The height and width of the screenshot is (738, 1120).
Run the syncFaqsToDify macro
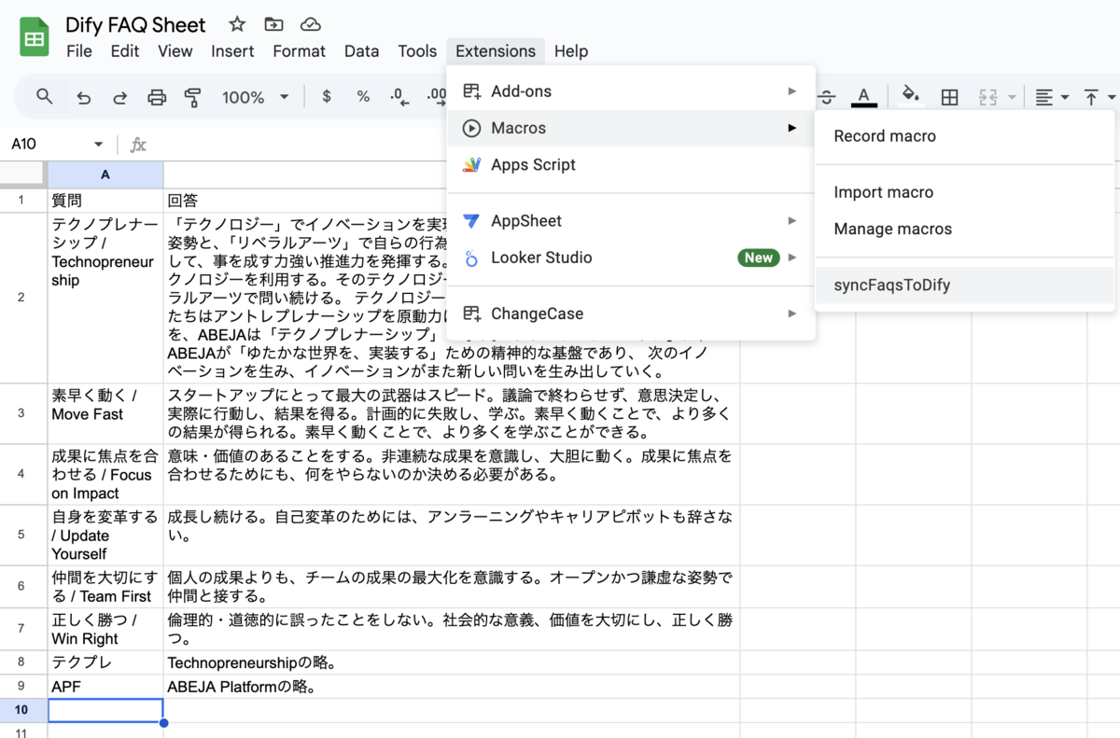[964, 285]
